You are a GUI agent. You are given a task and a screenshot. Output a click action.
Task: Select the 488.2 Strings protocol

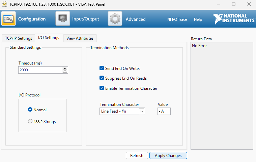30,121
